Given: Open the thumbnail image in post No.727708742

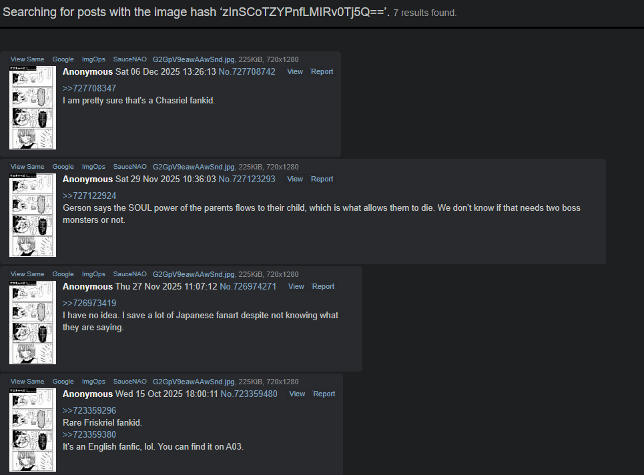Looking at the screenshot, I should [33, 107].
